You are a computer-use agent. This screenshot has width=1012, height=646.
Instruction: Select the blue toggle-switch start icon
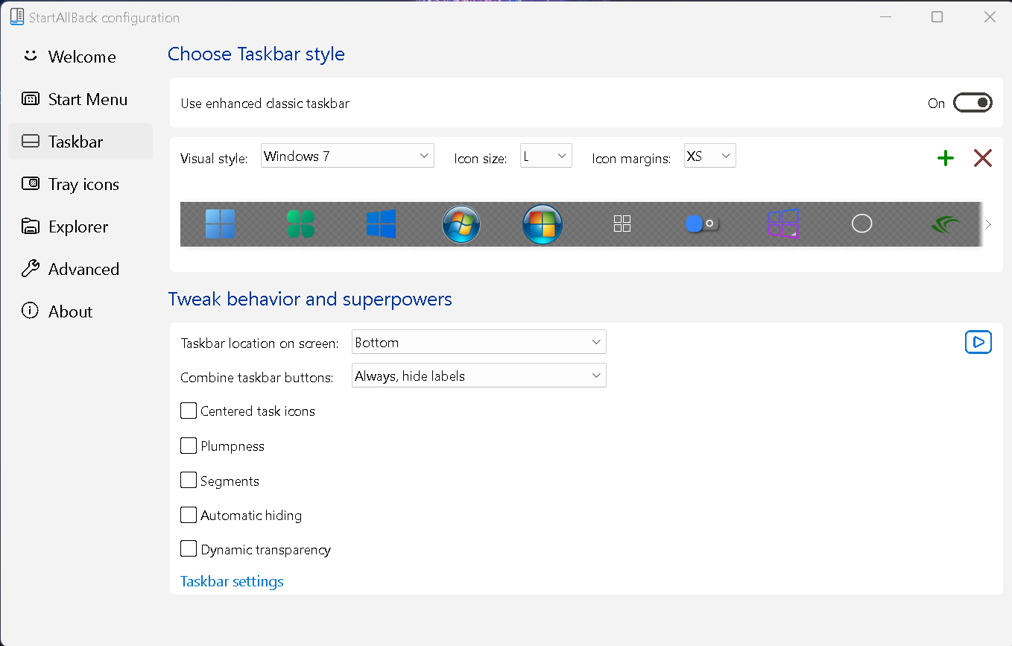(x=702, y=224)
